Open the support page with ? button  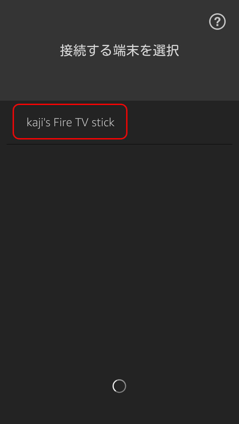pyautogui.click(x=217, y=22)
